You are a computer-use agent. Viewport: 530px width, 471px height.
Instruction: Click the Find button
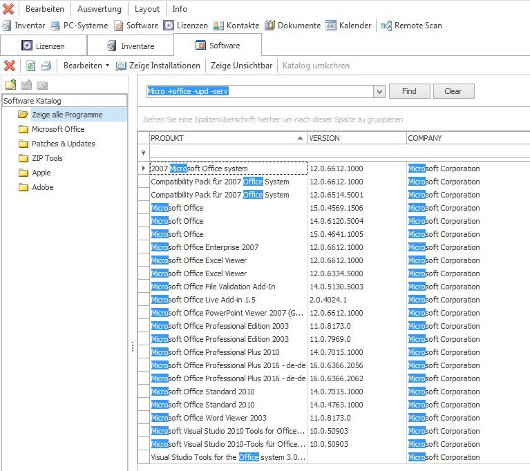[409, 91]
